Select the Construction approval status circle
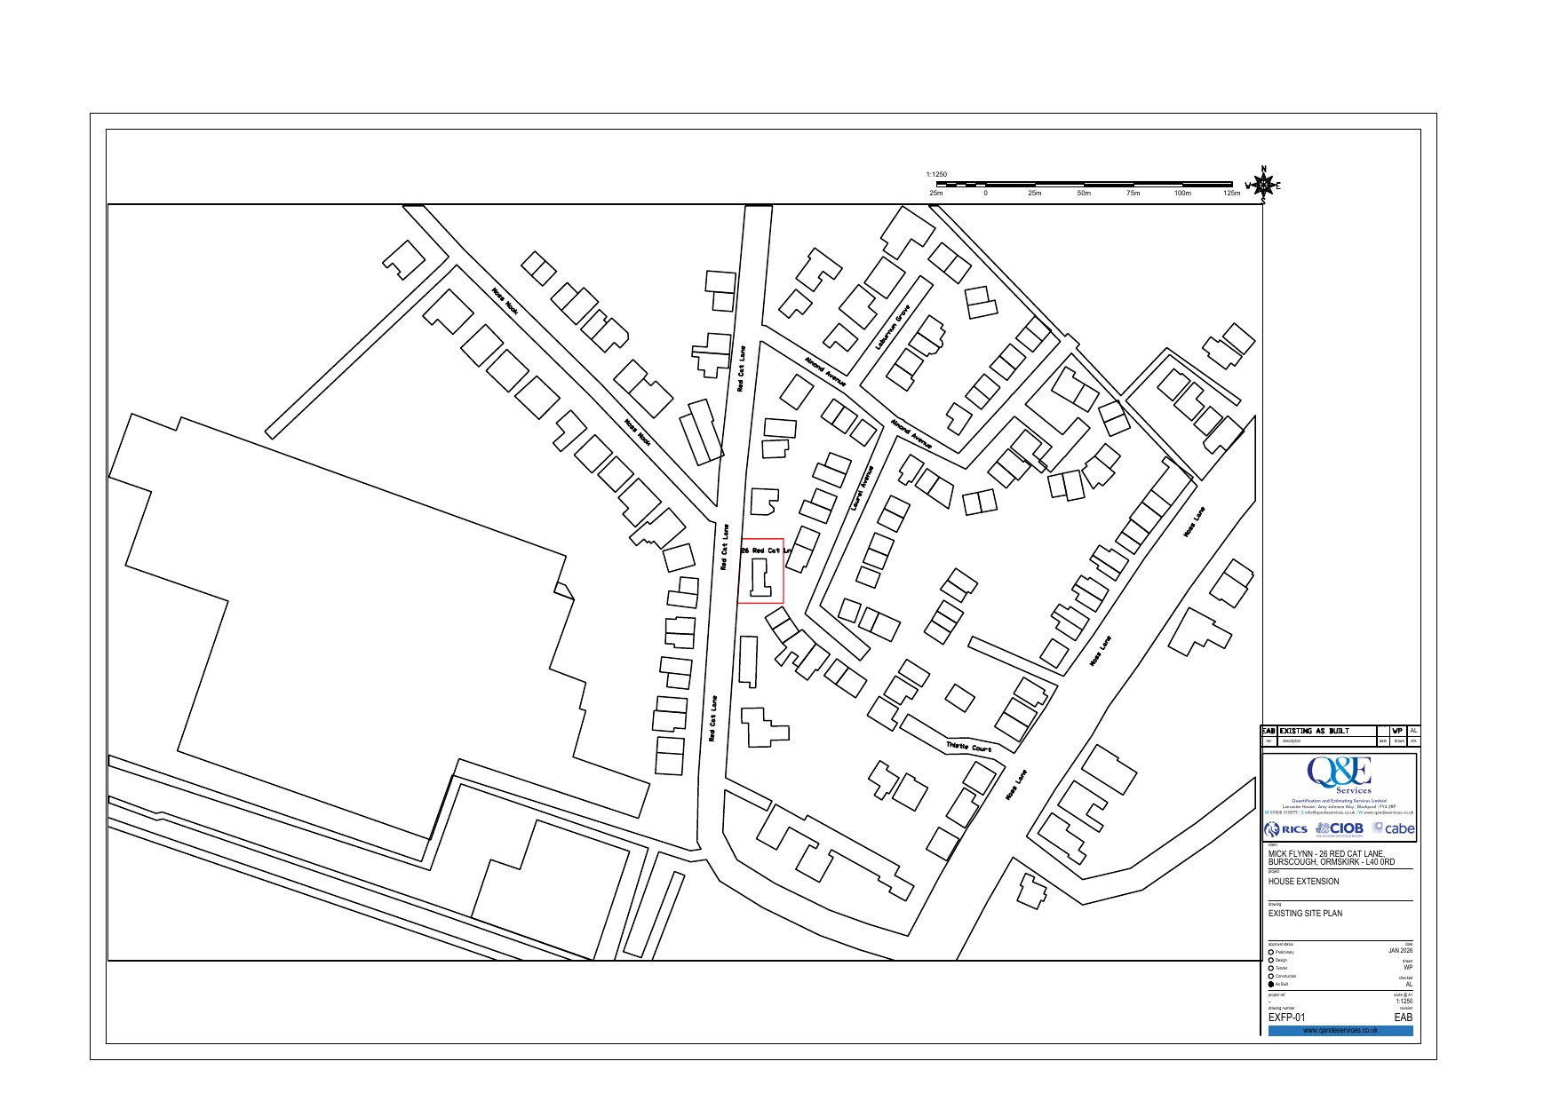 [x=1271, y=977]
